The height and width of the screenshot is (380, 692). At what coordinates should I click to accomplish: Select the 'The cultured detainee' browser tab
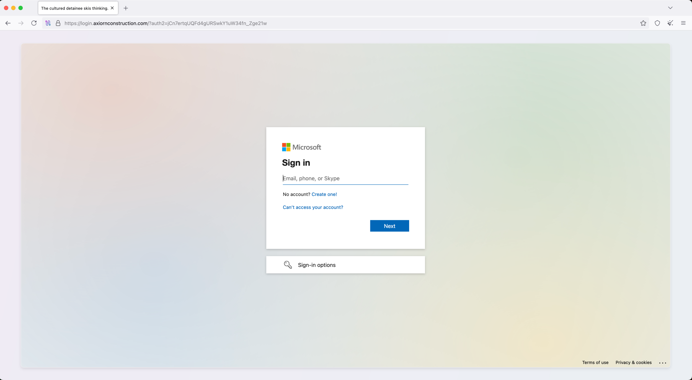[x=73, y=8]
